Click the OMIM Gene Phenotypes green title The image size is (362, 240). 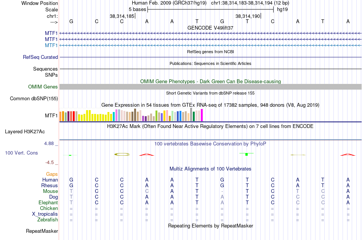tap(211, 82)
